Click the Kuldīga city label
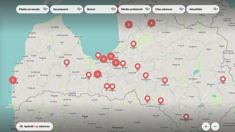Screen dimensions: 235x132 coord(42,58)
